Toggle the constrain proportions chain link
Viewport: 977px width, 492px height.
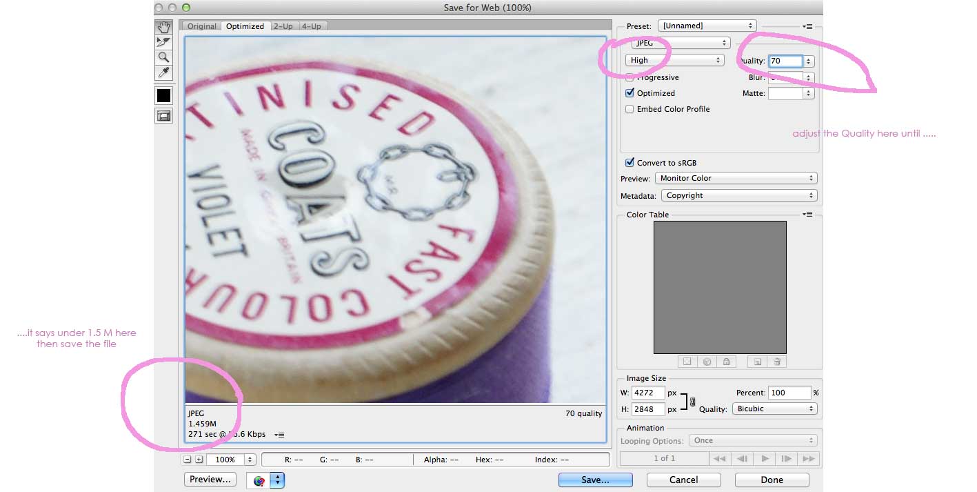693,402
